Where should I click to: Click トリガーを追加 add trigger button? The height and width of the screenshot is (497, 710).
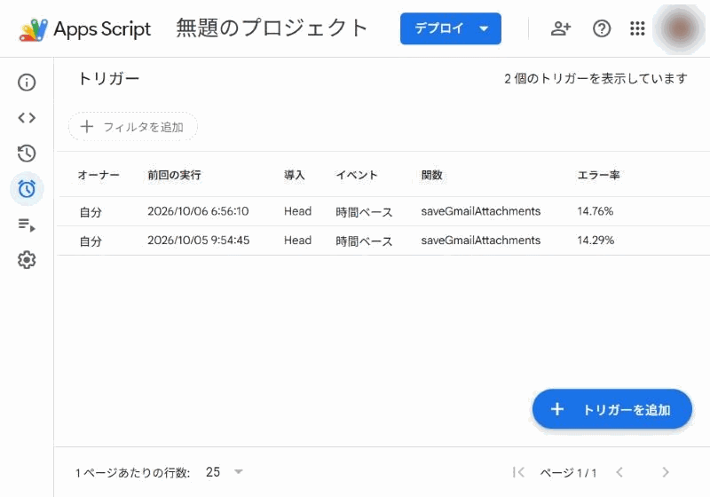[611, 409]
